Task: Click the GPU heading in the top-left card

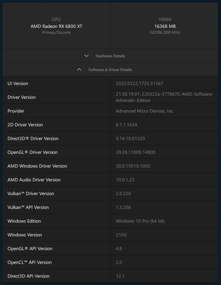Action: pyautogui.click(x=56, y=19)
